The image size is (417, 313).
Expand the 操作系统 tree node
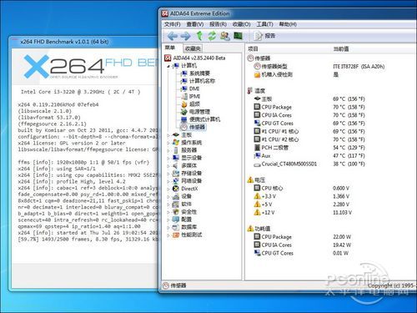tap(168, 143)
